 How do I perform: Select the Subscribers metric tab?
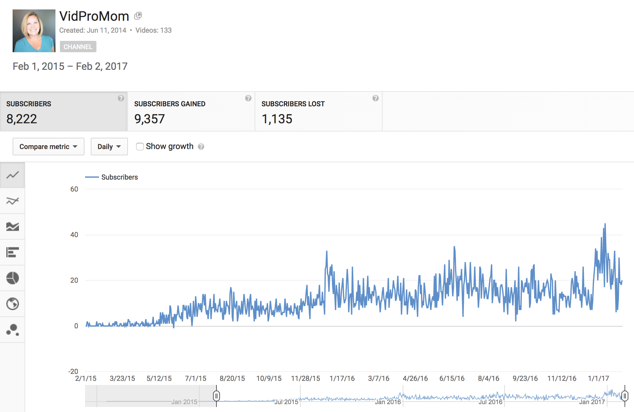pyautogui.click(x=63, y=111)
